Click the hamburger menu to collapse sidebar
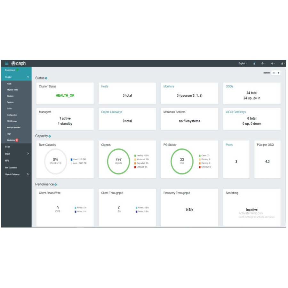Image resolution: width=288 pixels, height=288 pixels. [x=6, y=63]
